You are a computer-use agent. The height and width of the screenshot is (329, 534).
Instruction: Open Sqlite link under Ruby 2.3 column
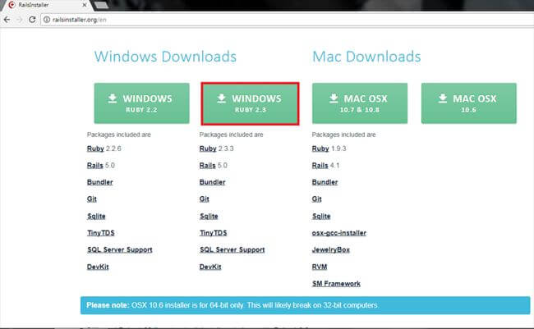click(x=209, y=216)
